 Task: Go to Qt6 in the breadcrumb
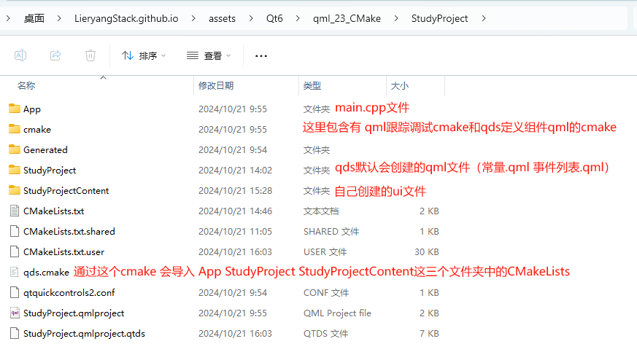tap(274, 18)
